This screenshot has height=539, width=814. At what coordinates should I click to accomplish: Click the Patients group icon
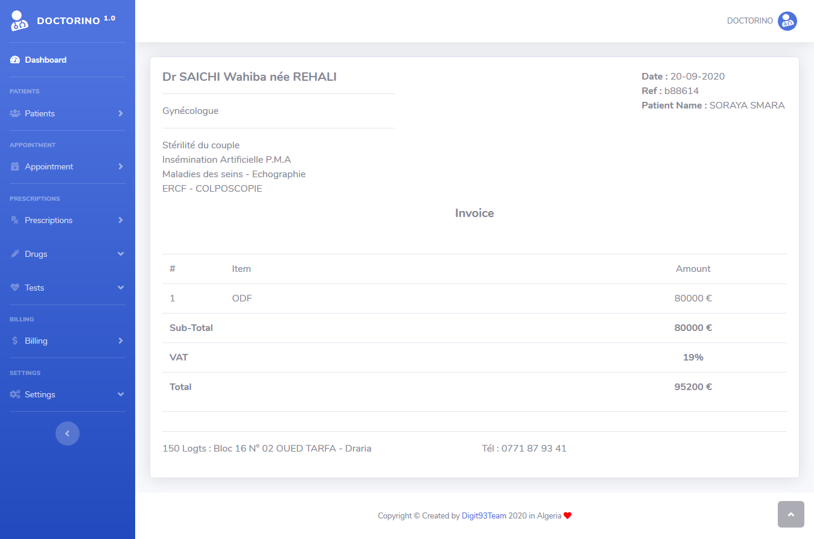point(15,113)
